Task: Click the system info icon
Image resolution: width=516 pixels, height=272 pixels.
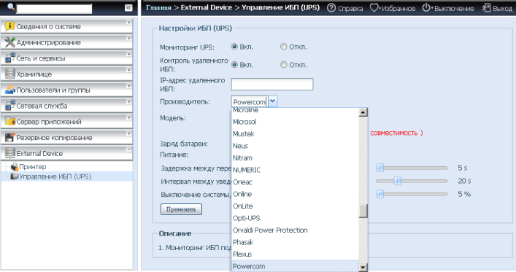Action: click(x=10, y=26)
